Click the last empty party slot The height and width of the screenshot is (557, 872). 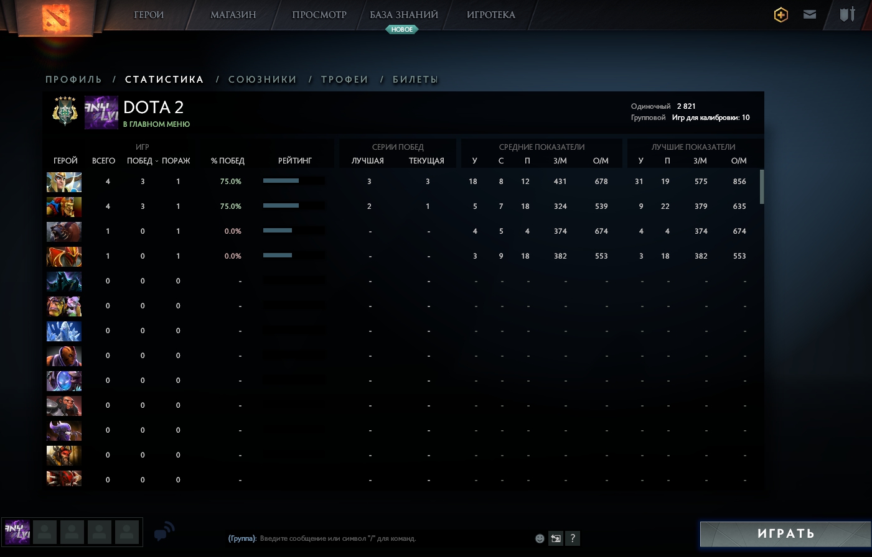[x=127, y=532]
